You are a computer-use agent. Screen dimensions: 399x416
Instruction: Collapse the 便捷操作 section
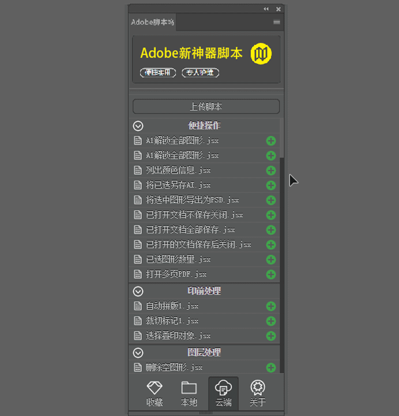click(138, 126)
